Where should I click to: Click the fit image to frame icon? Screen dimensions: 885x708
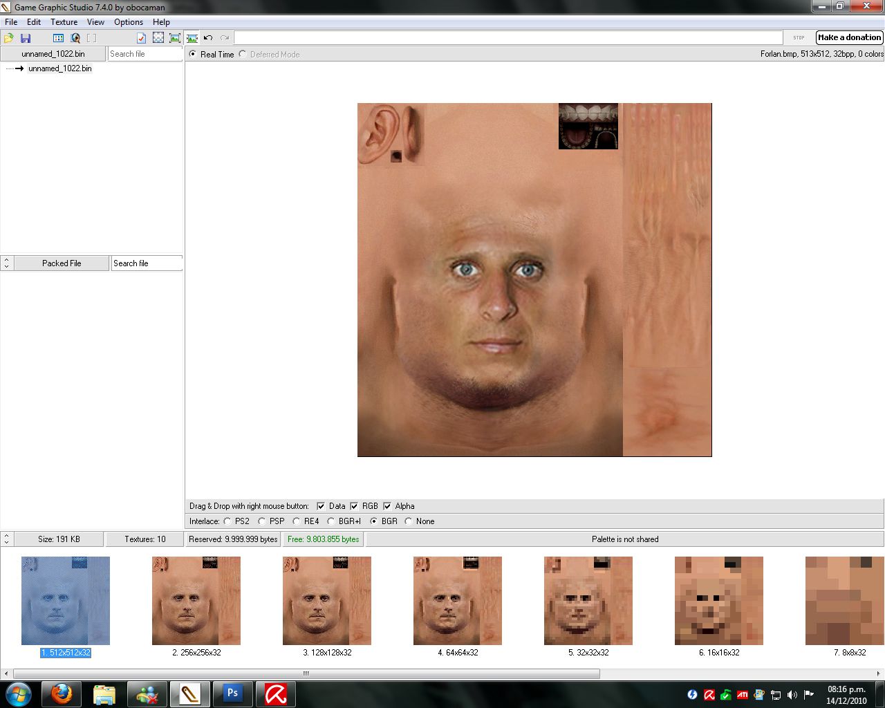175,38
